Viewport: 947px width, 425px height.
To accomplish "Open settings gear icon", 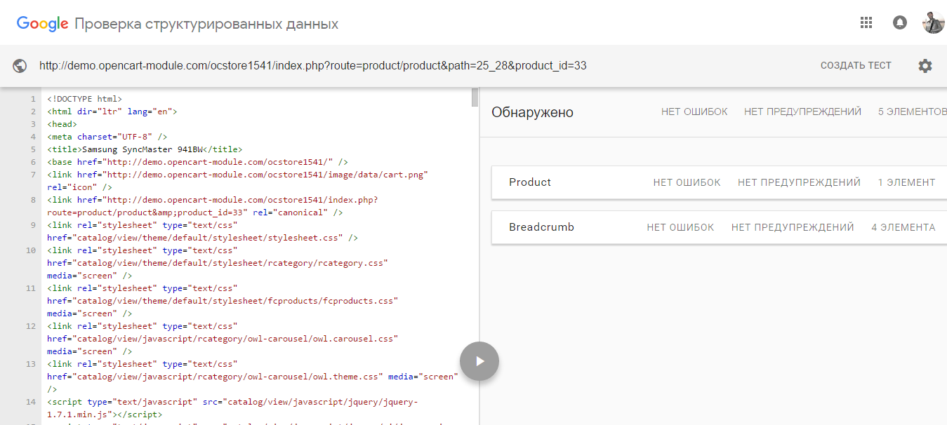I will point(925,66).
